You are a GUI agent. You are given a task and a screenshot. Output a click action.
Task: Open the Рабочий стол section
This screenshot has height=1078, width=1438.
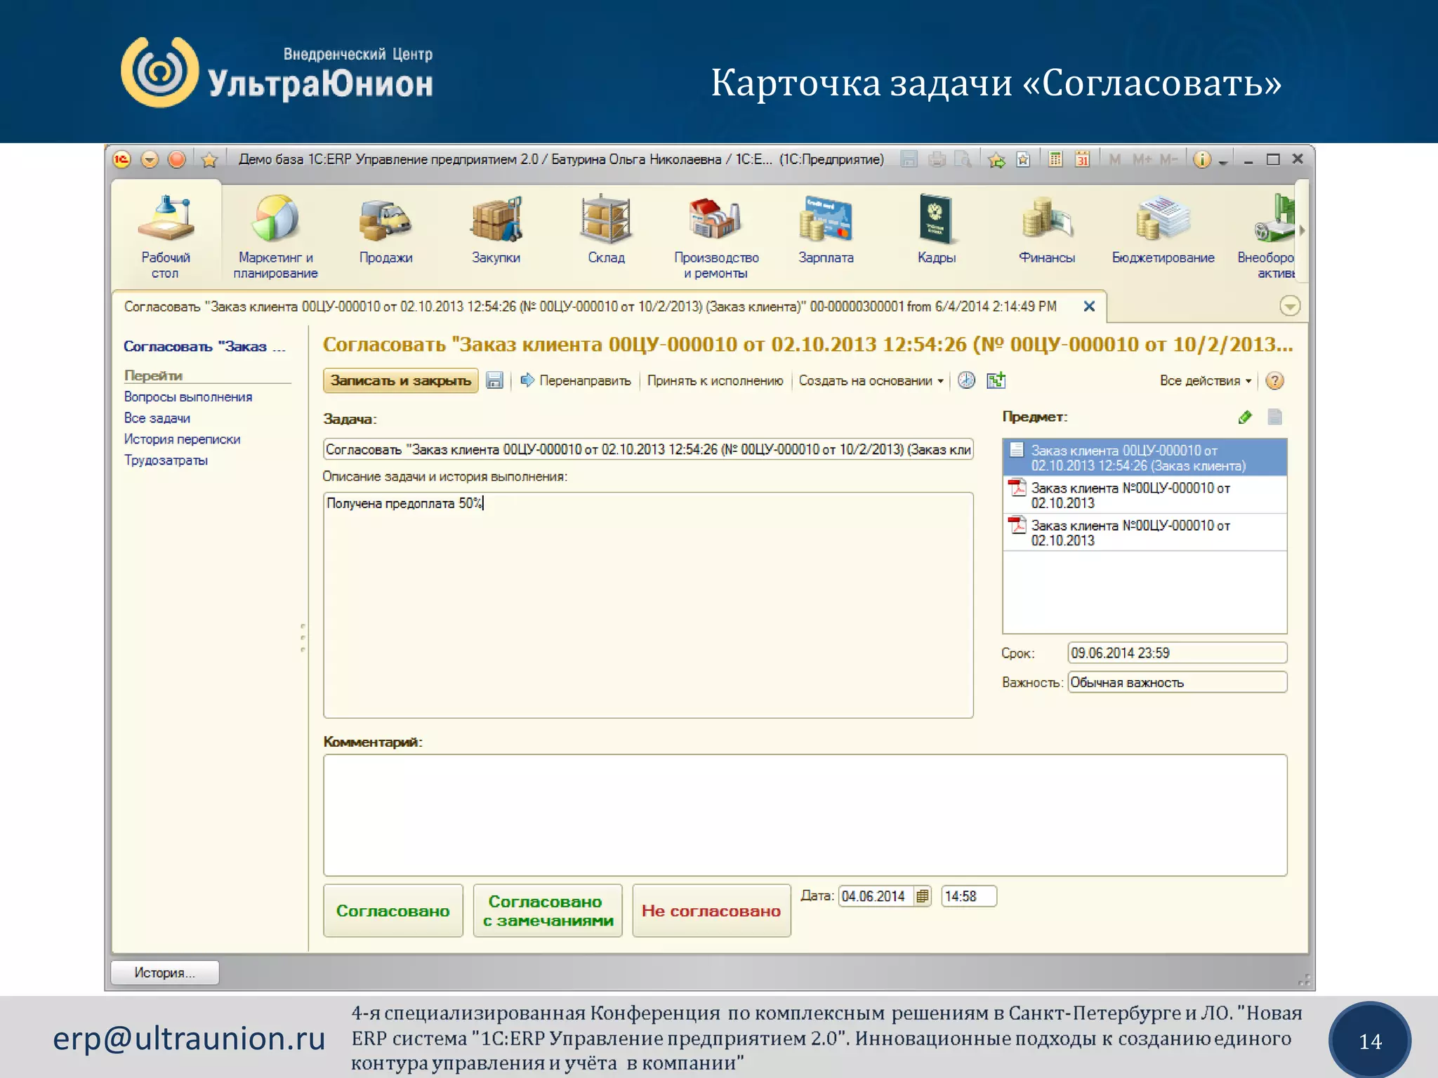pyautogui.click(x=166, y=235)
